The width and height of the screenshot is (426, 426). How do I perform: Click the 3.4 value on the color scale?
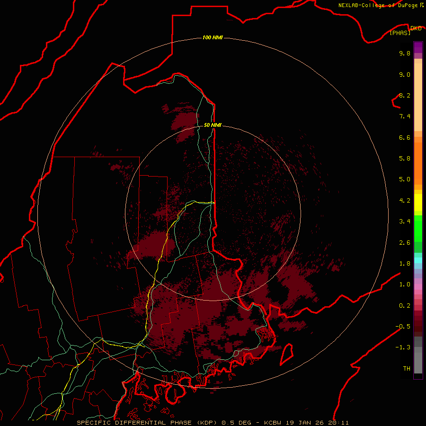pyautogui.click(x=405, y=222)
